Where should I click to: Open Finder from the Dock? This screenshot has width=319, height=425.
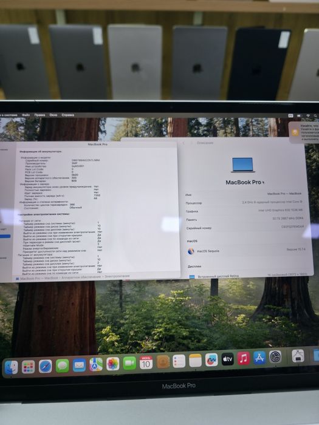tap(11, 367)
